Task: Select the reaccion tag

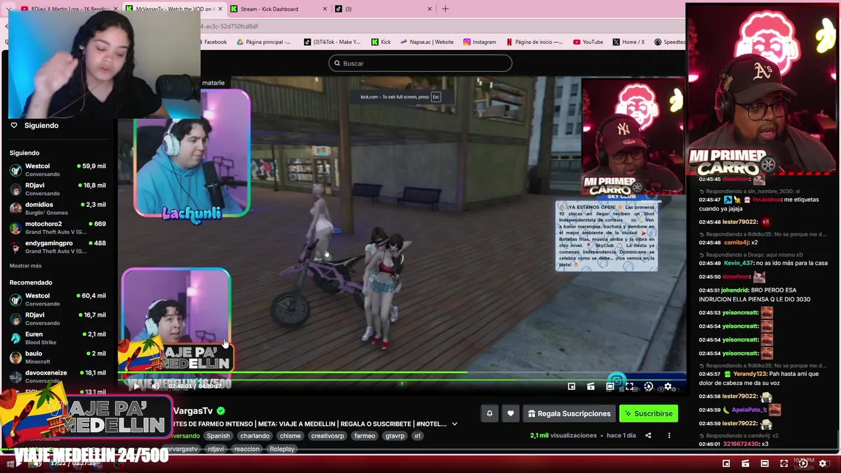Action: coord(247,449)
